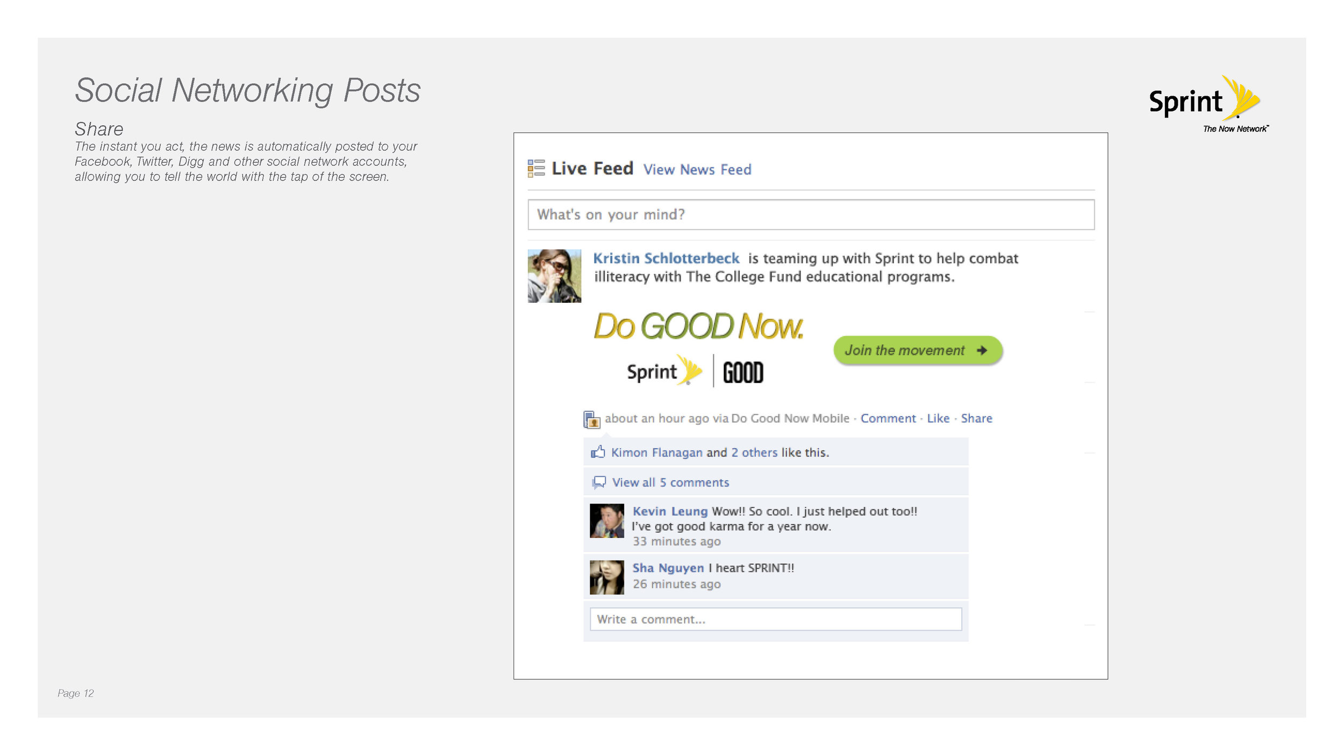Click the Share subheading on the slide
This screenshot has height=755, width=1344.
click(x=99, y=129)
